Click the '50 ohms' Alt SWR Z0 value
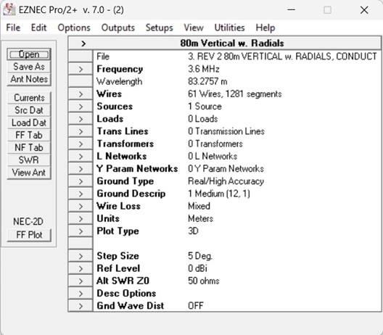 point(203,281)
